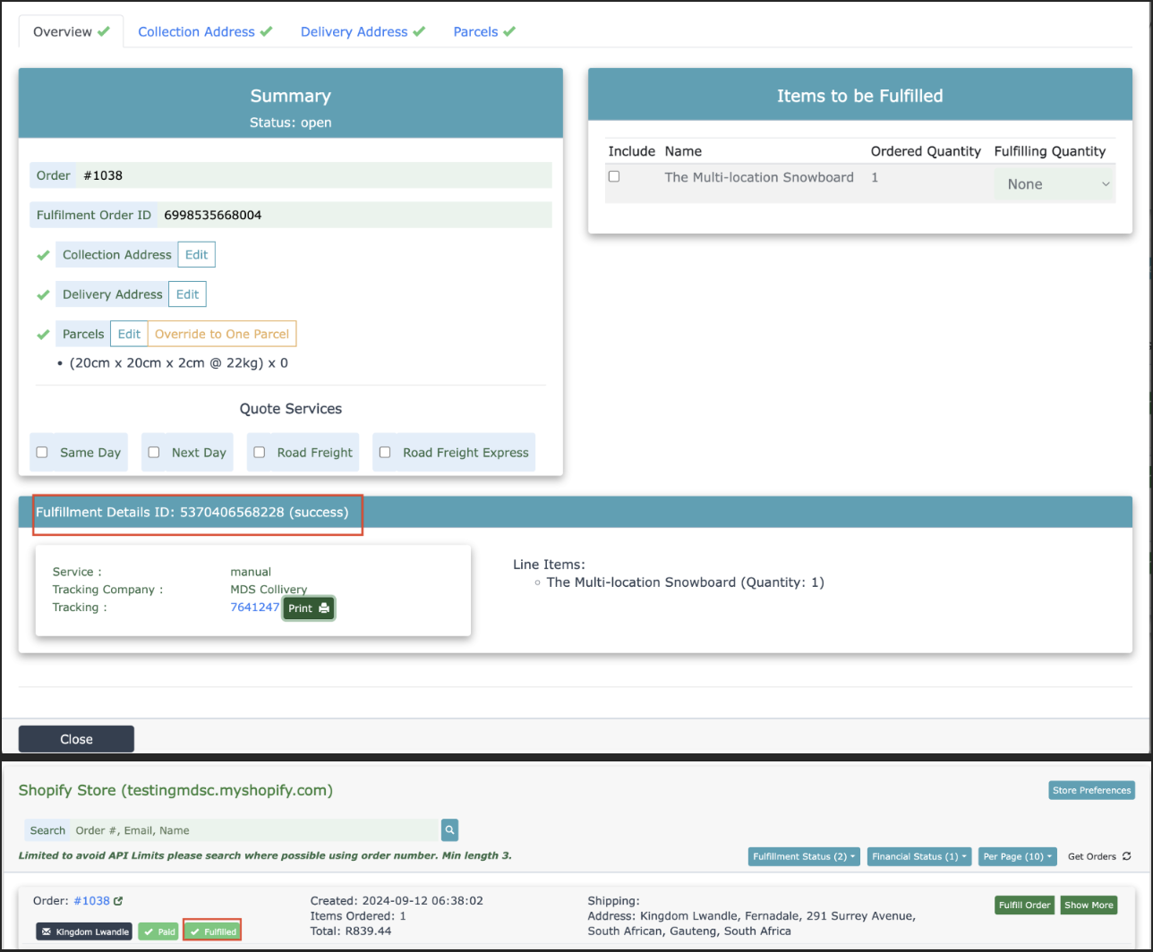Click the Kingdom Lwandle email badge
The image size is (1153, 952).
pyautogui.click(x=84, y=931)
